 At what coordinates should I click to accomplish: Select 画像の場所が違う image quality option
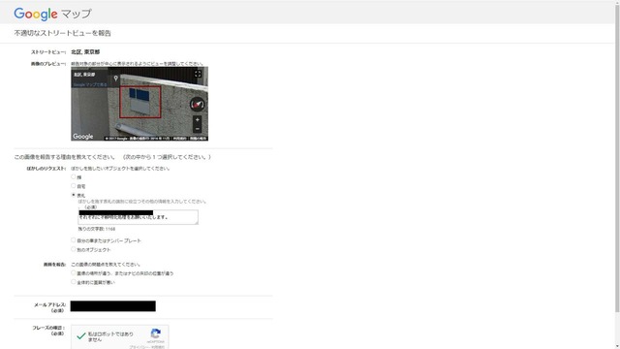pyautogui.click(x=74, y=273)
